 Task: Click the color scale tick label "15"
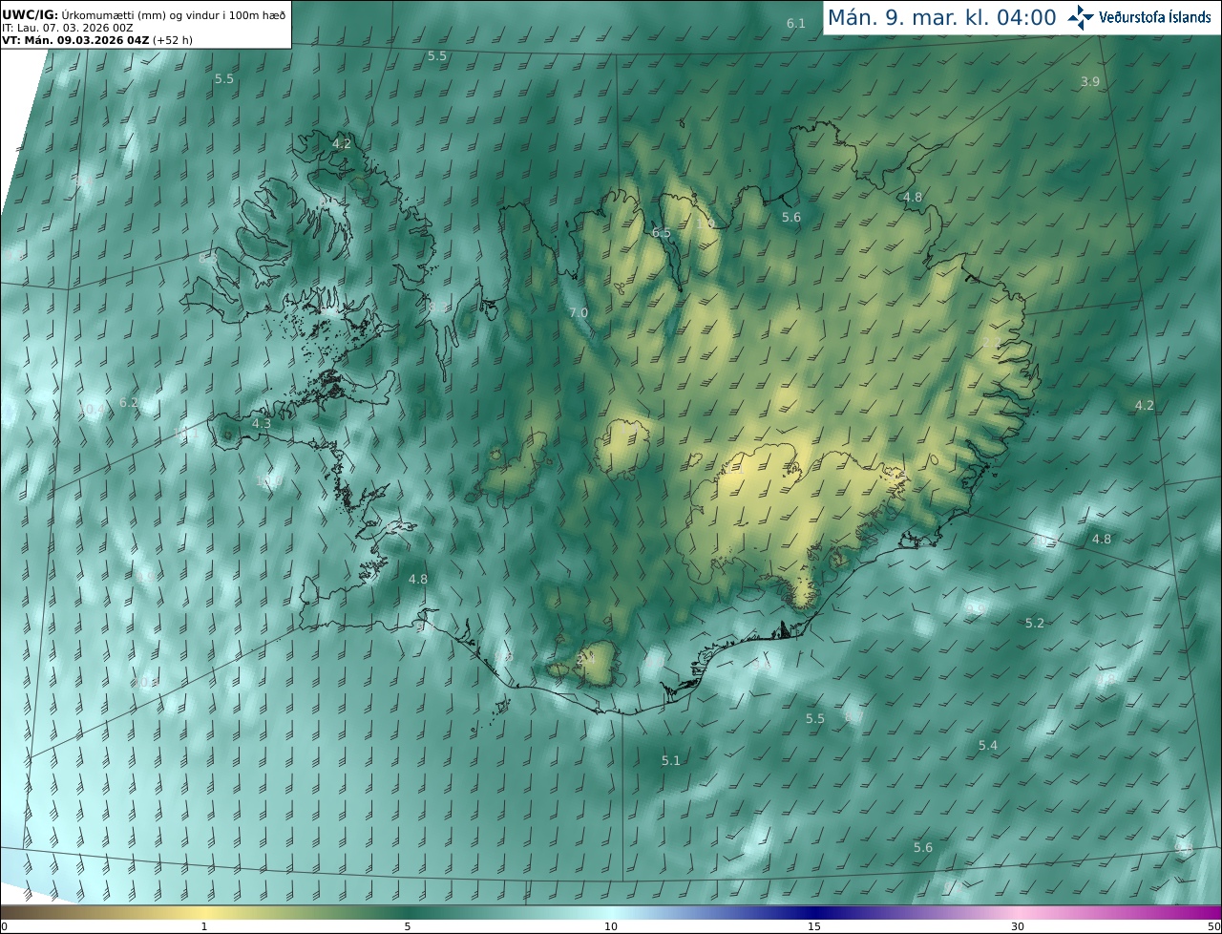[814, 927]
